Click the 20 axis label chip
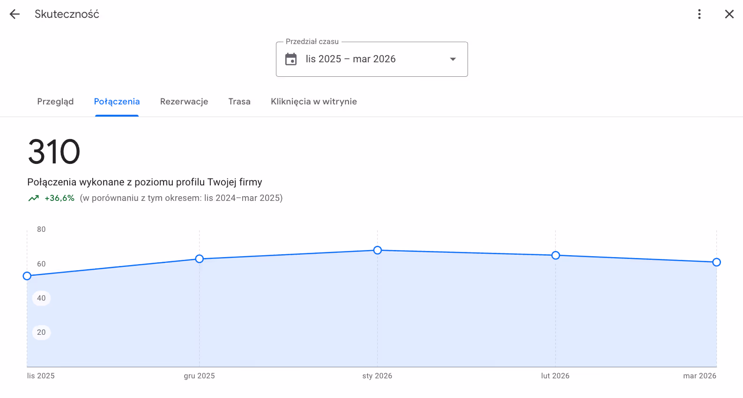 click(41, 332)
